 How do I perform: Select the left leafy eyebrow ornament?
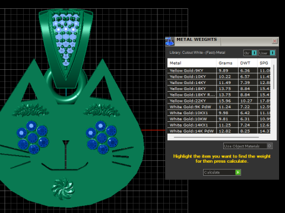30,110
